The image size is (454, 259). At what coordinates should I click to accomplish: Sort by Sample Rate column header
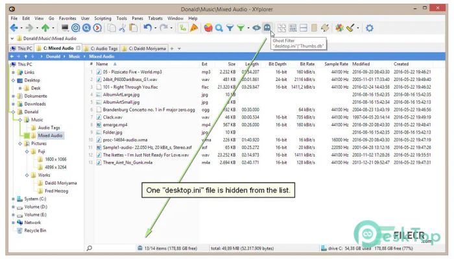pyautogui.click(x=336, y=64)
